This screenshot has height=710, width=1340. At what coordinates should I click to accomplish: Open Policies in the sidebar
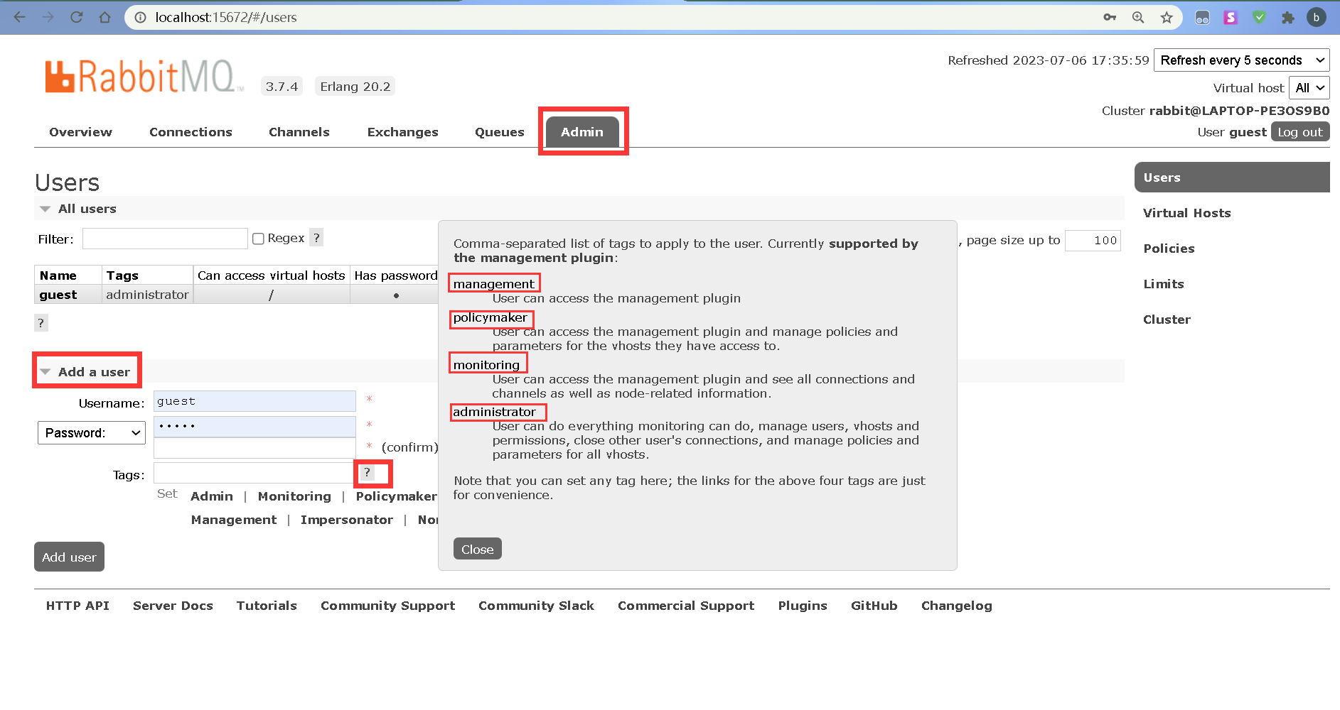[x=1169, y=248]
